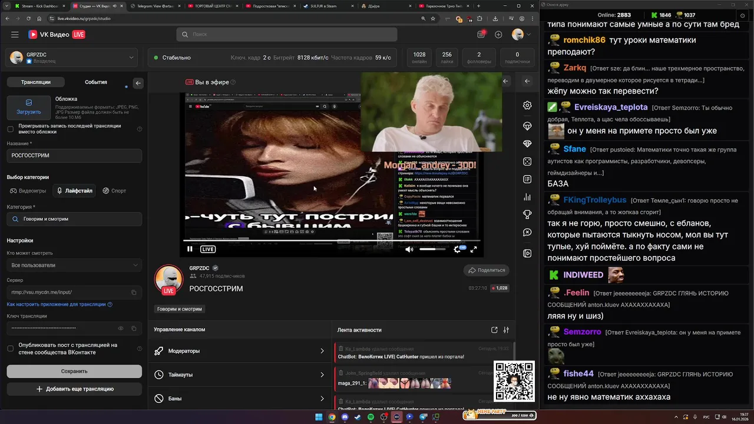Image resolution: width=754 pixels, height=424 pixels.
Task: Open Spotify from the taskbar
Action: [371, 417]
